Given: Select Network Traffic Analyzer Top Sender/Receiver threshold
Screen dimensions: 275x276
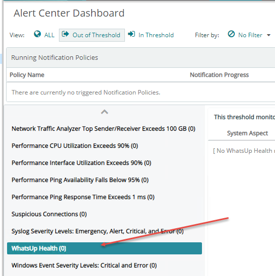Looking at the screenshot, I should (103, 129).
